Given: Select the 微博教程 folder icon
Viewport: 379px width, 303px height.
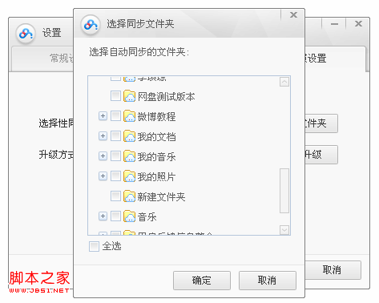Looking at the screenshot, I should (x=130, y=116).
